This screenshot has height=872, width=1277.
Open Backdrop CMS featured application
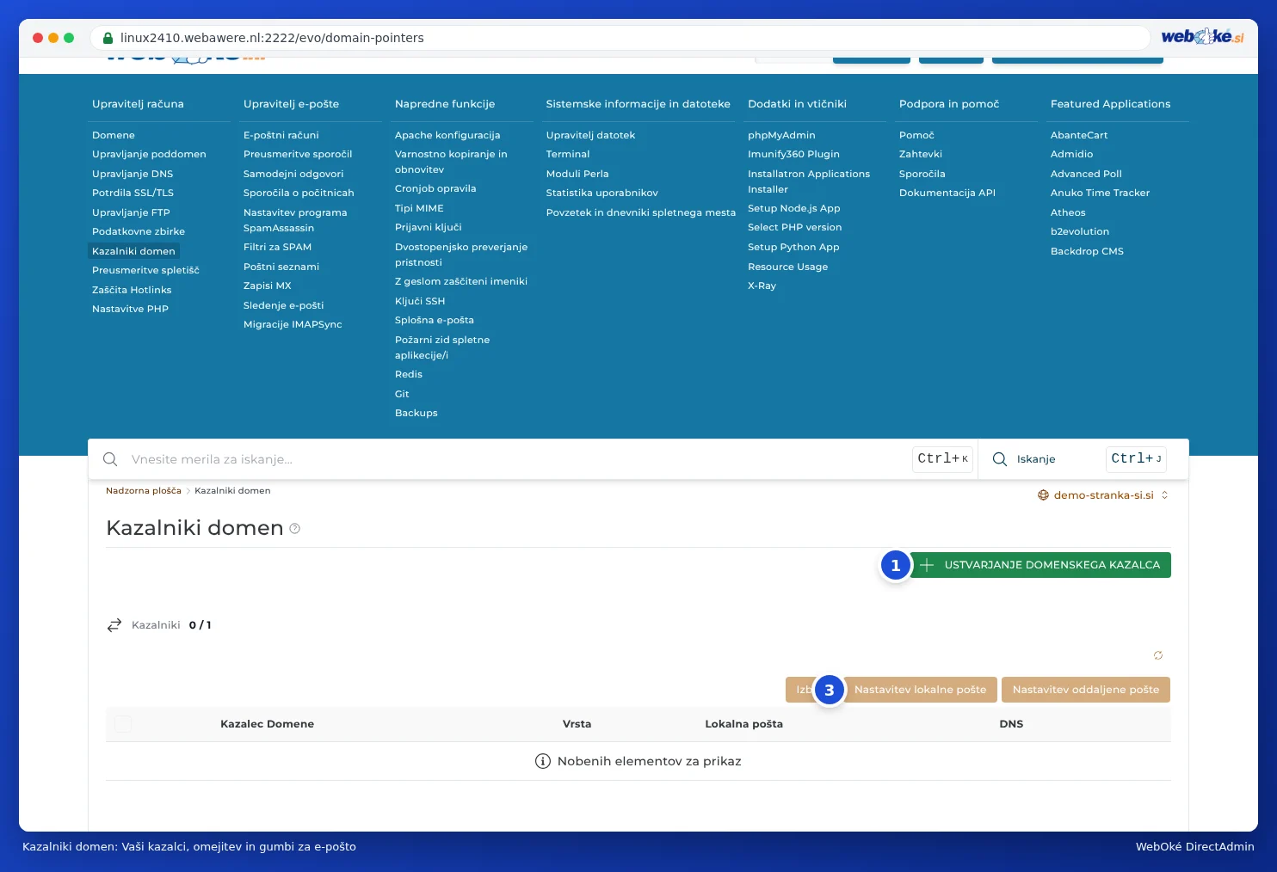(x=1087, y=251)
